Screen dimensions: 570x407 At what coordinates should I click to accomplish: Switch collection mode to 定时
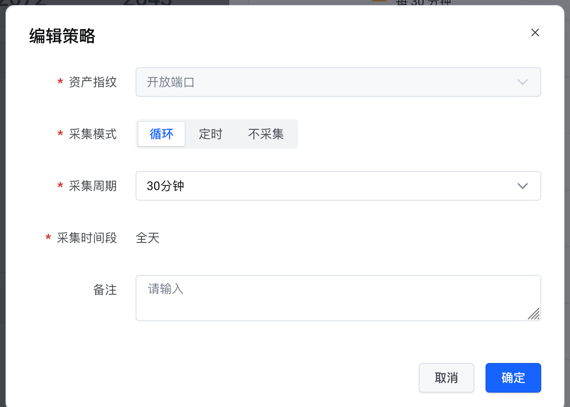point(211,134)
